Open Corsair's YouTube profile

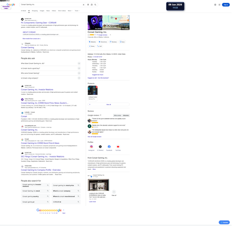click(118, 147)
